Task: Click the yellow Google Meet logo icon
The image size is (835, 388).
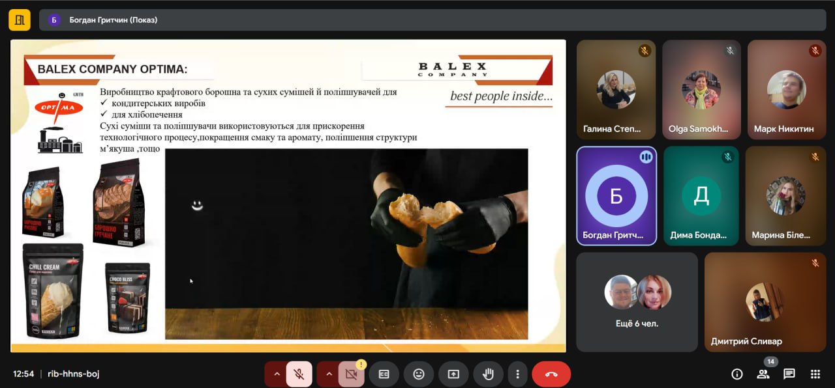Action: [20, 20]
